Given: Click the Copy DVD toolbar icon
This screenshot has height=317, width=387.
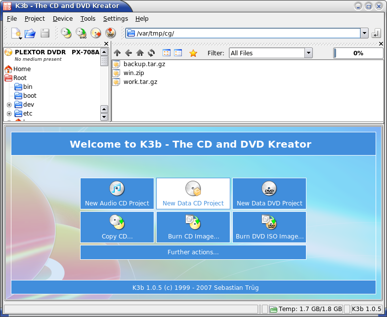Looking at the screenshot, I should [81, 33].
